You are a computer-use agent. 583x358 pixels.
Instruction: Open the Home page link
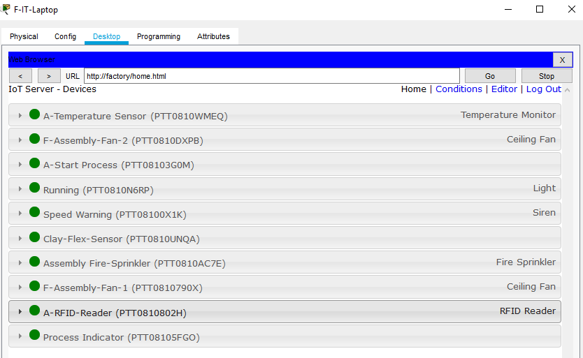coord(413,89)
